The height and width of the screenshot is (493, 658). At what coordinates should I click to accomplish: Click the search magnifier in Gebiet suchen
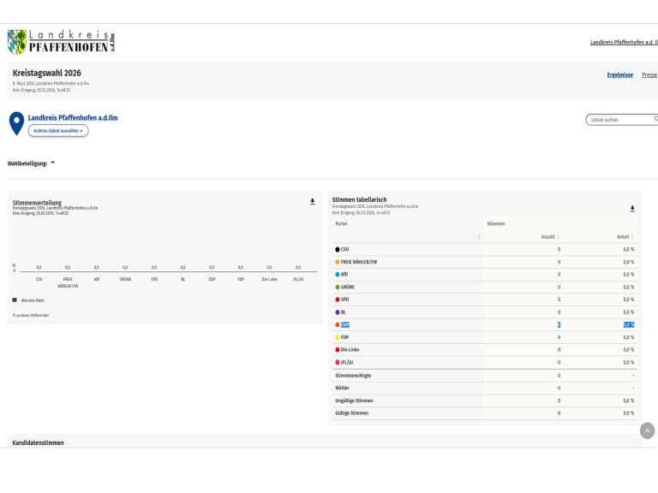[655, 119]
